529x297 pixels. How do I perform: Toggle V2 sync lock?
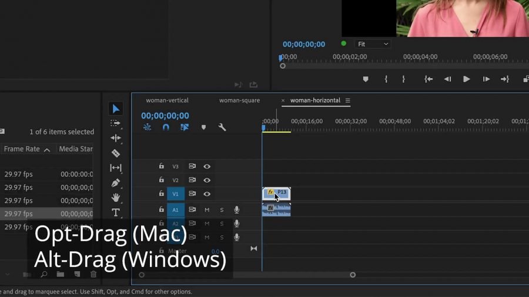coord(192,180)
